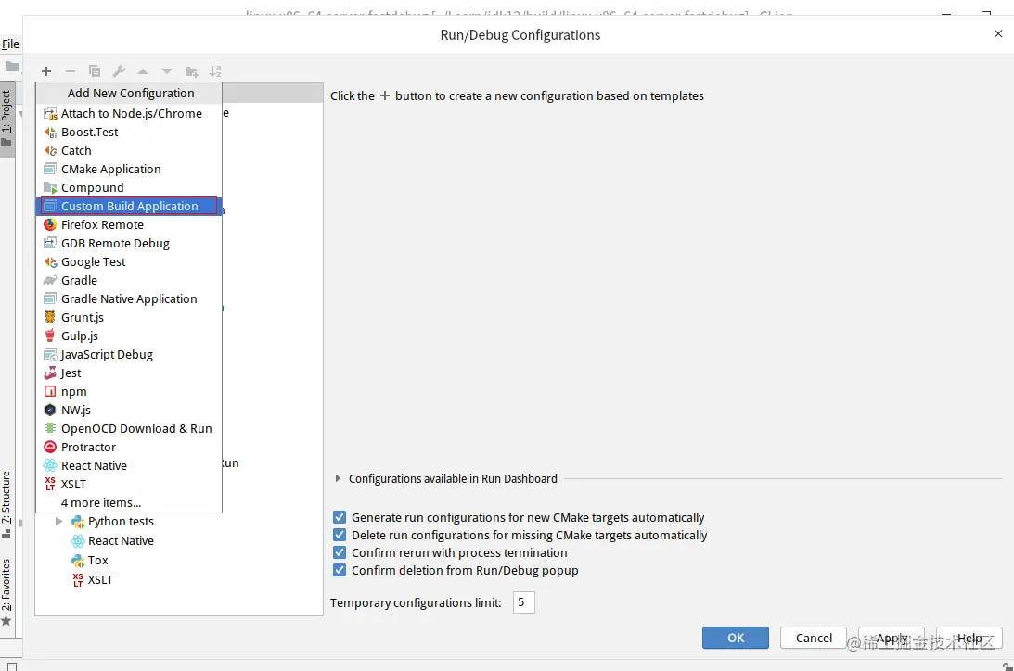Choose XSLT in the popup list

click(x=129, y=485)
